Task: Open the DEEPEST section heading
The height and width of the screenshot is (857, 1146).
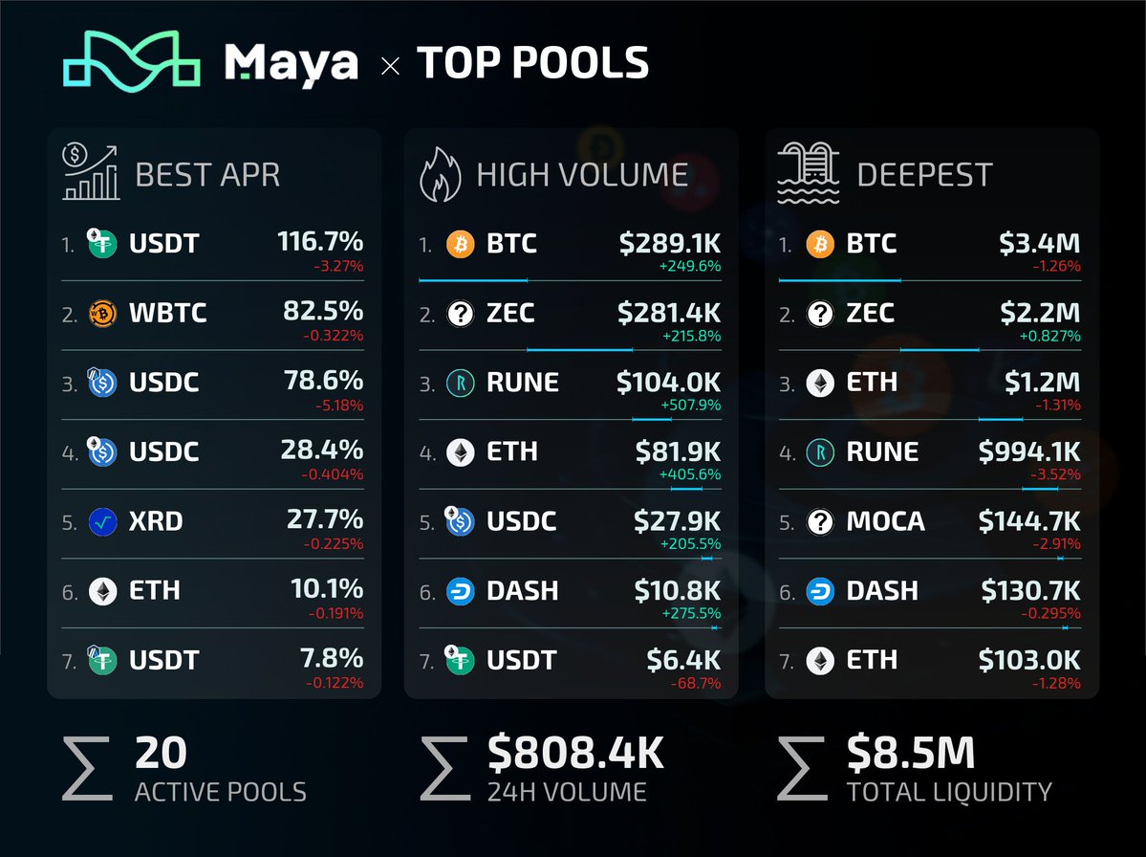Action: (924, 175)
